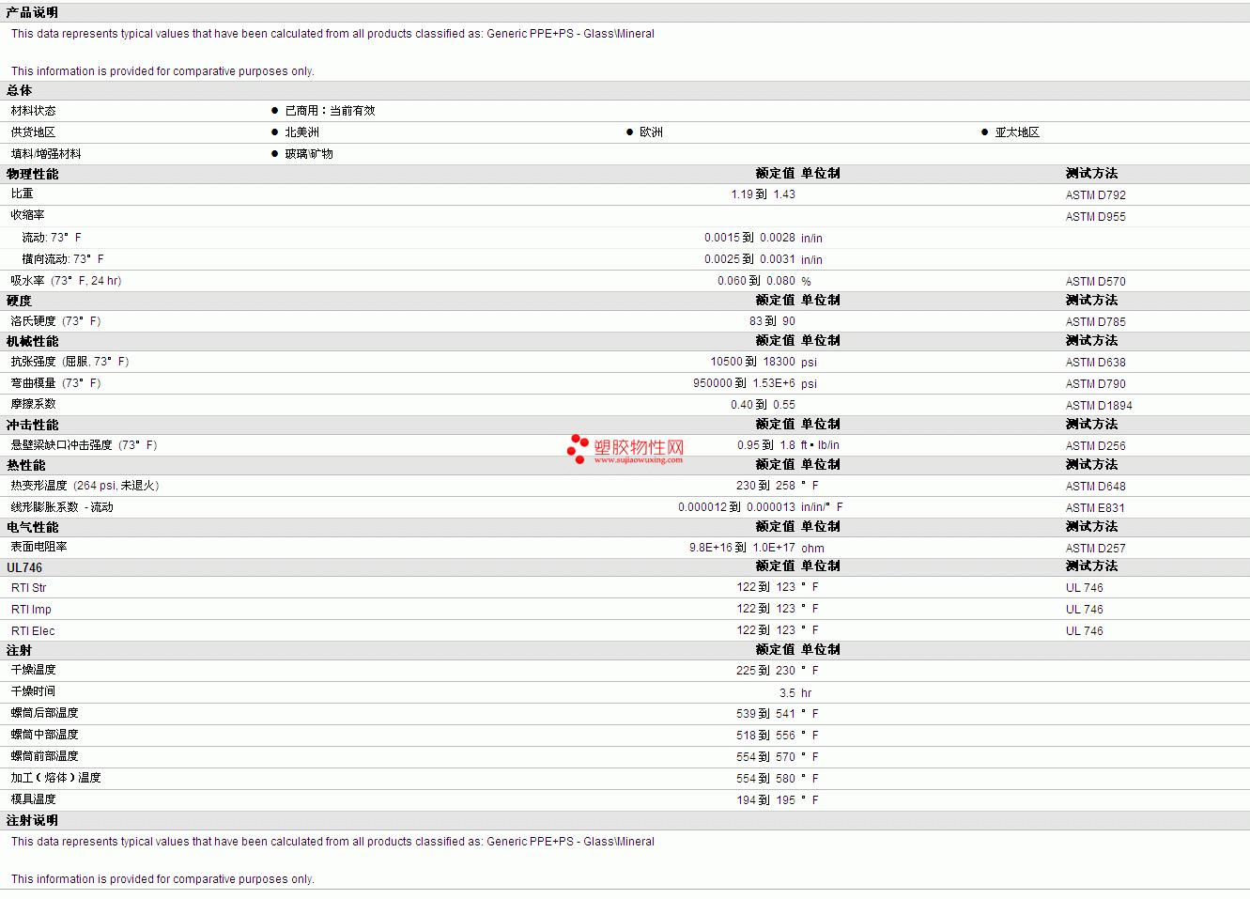Viewport: 1250px width, 899px height.
Task: Select the 洛氏硬度 (73°F) row label
Action: [55, 321]
